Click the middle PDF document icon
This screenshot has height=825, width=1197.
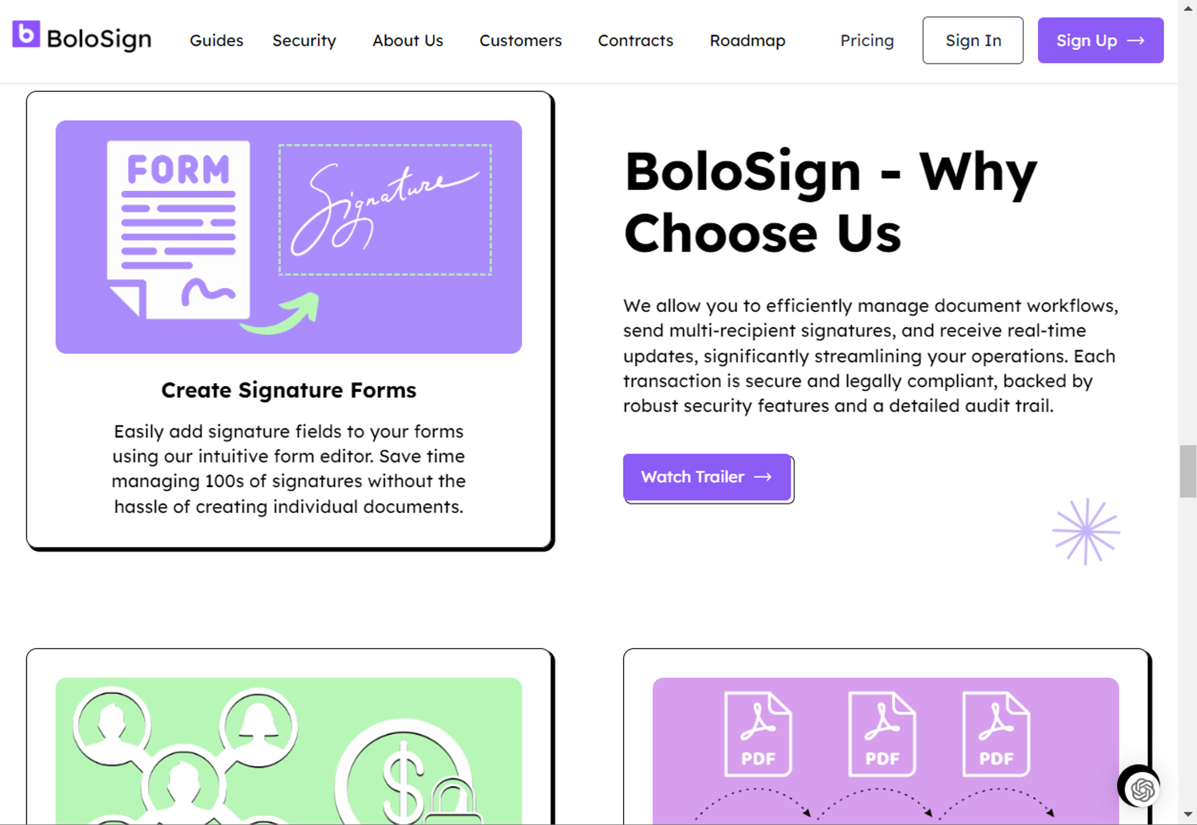tap(881, 734)
